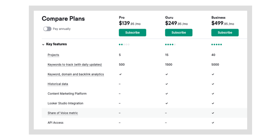274x140 pixels.
Task: Subscribe to the Pro plan
Action: [132, 33]
